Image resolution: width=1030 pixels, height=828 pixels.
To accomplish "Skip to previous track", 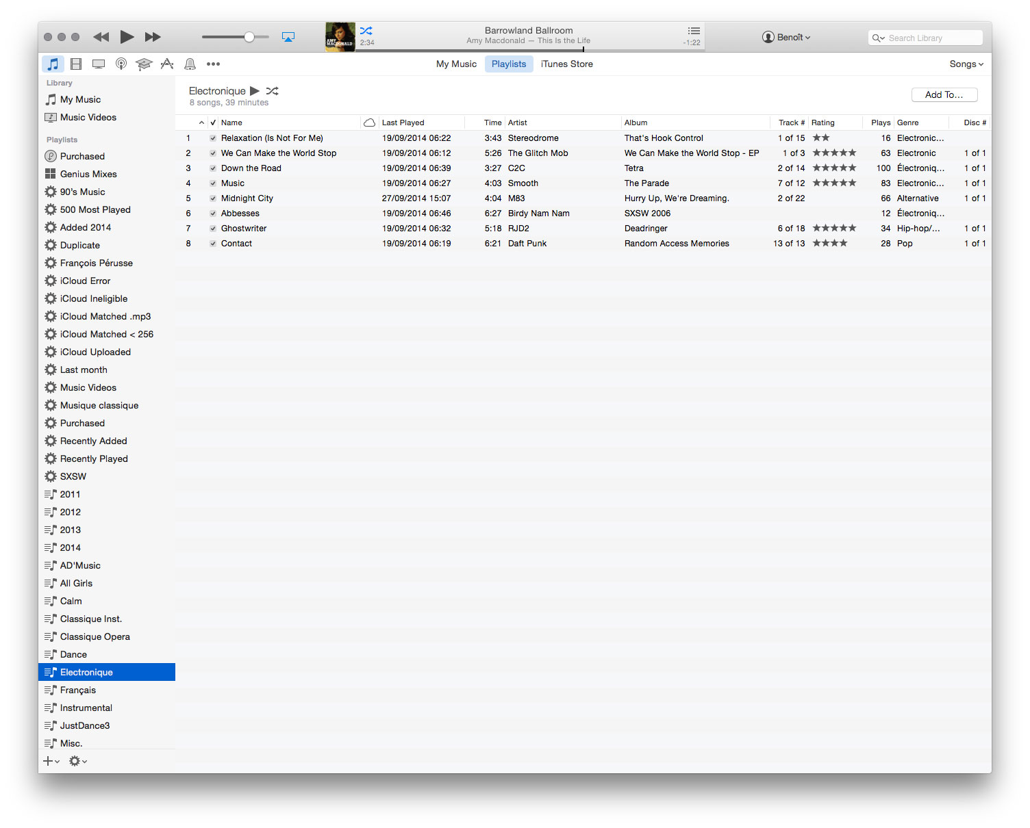I will pyautogui.click(x=101, y=37).
